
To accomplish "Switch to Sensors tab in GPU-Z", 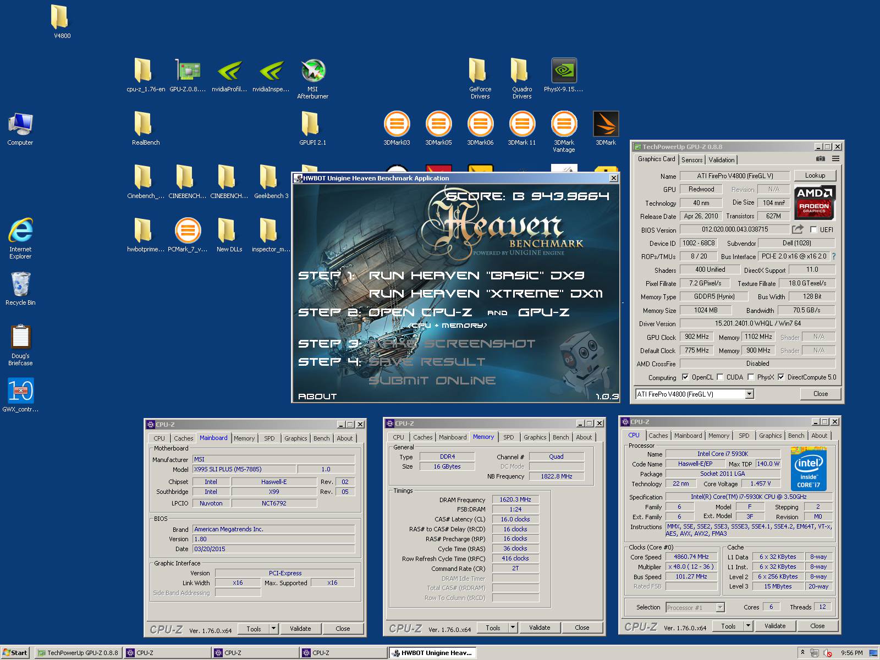I will point(692,160).
